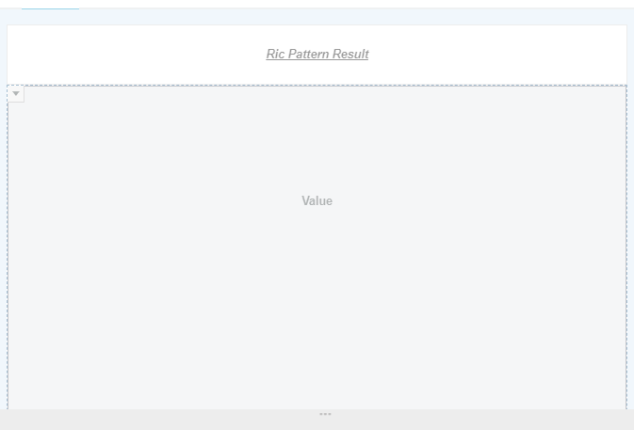634x430 pixels.
Task: Click the Ric Pattern Result title link
Action: [317, 55]
